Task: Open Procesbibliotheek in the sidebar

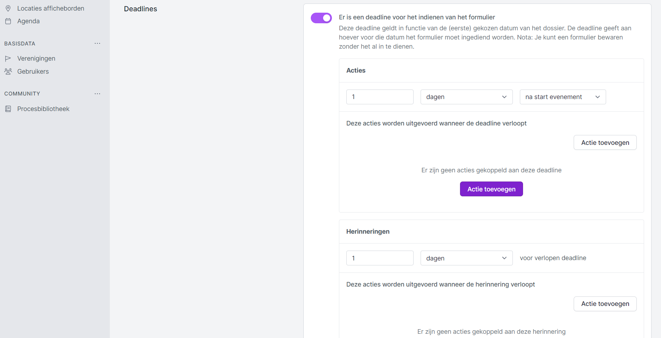Action: (43, 109)
